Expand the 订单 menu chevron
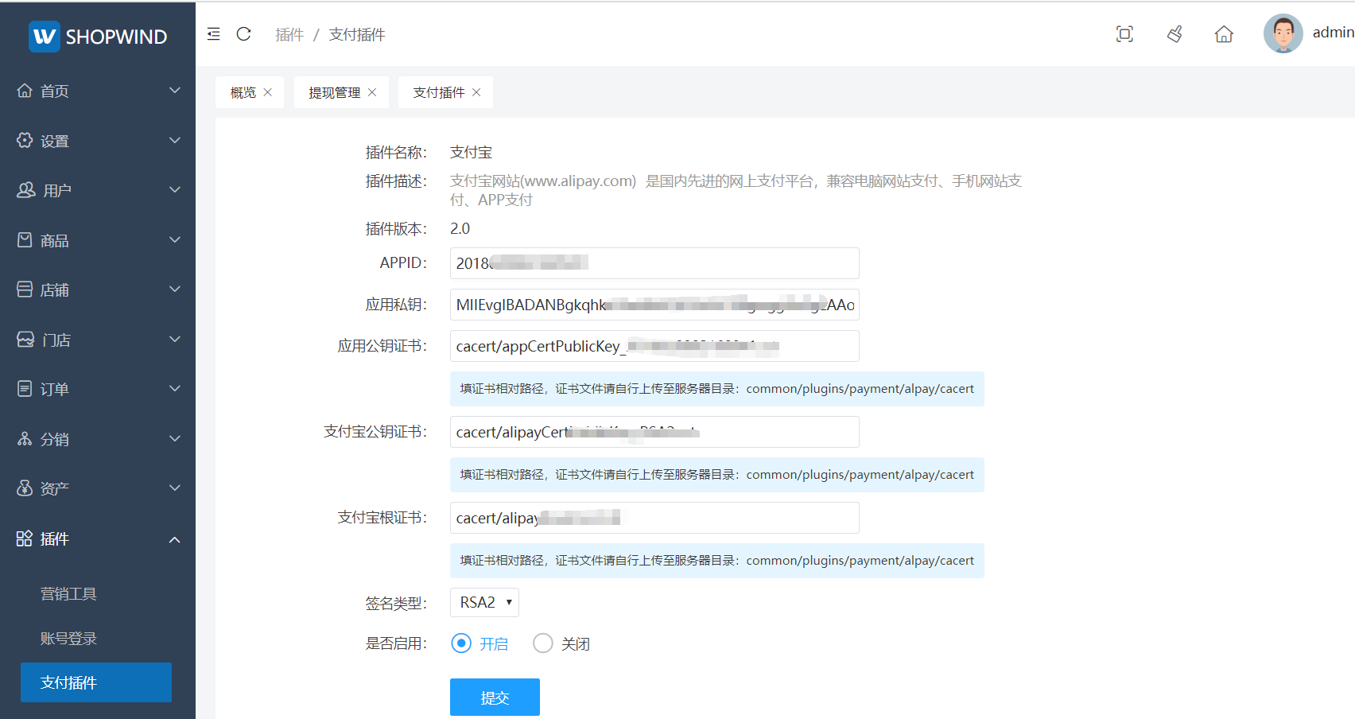Screen dimensions: 1355x719 point(175,389)
